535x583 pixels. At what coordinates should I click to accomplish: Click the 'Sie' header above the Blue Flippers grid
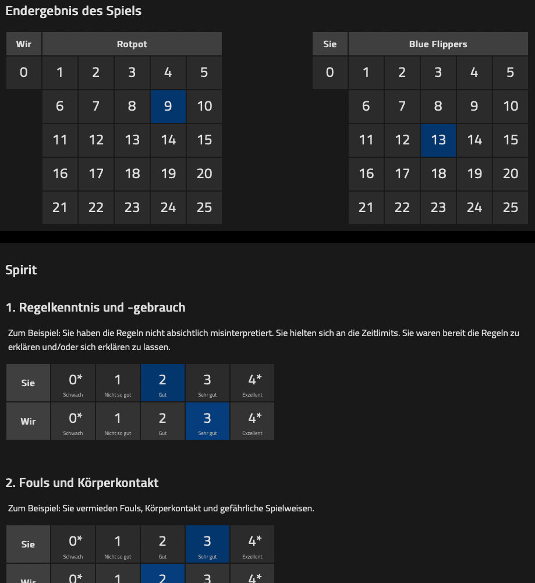(329, 44)
